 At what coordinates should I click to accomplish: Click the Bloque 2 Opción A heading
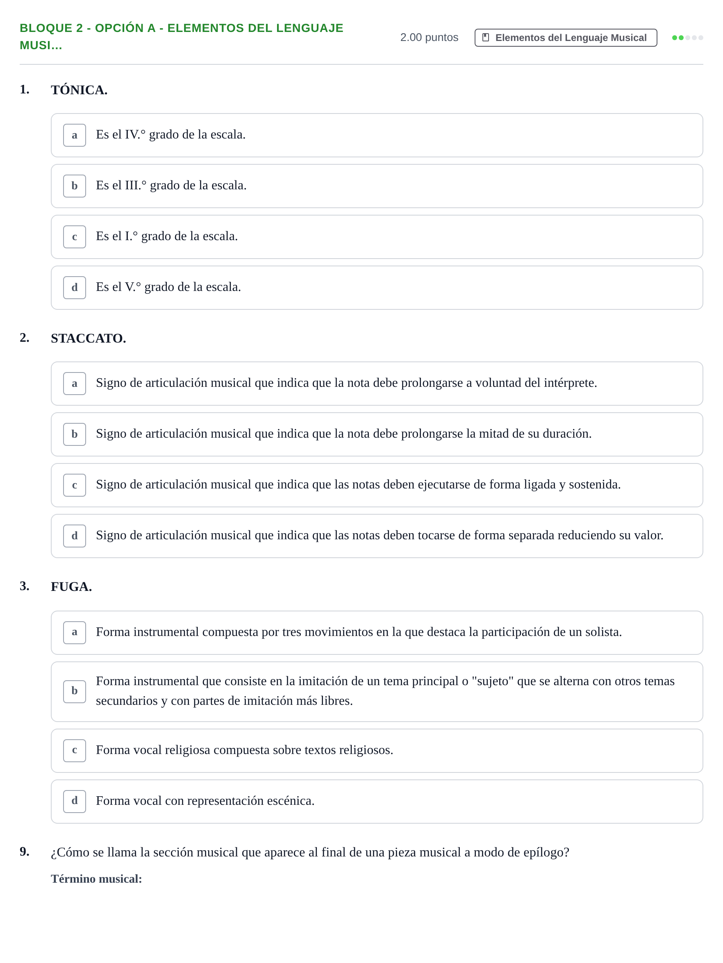(182, 36)
